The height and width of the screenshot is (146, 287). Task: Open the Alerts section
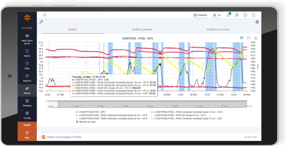(x=27, y=53)
